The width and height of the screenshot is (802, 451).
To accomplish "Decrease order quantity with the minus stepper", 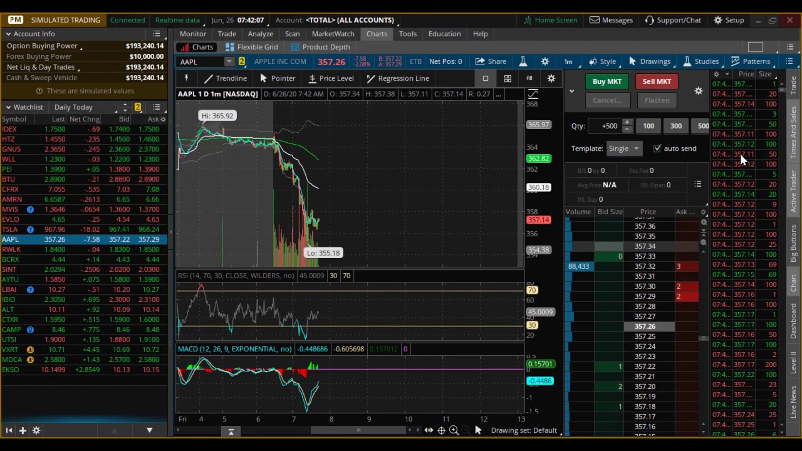I will point(627,129).
